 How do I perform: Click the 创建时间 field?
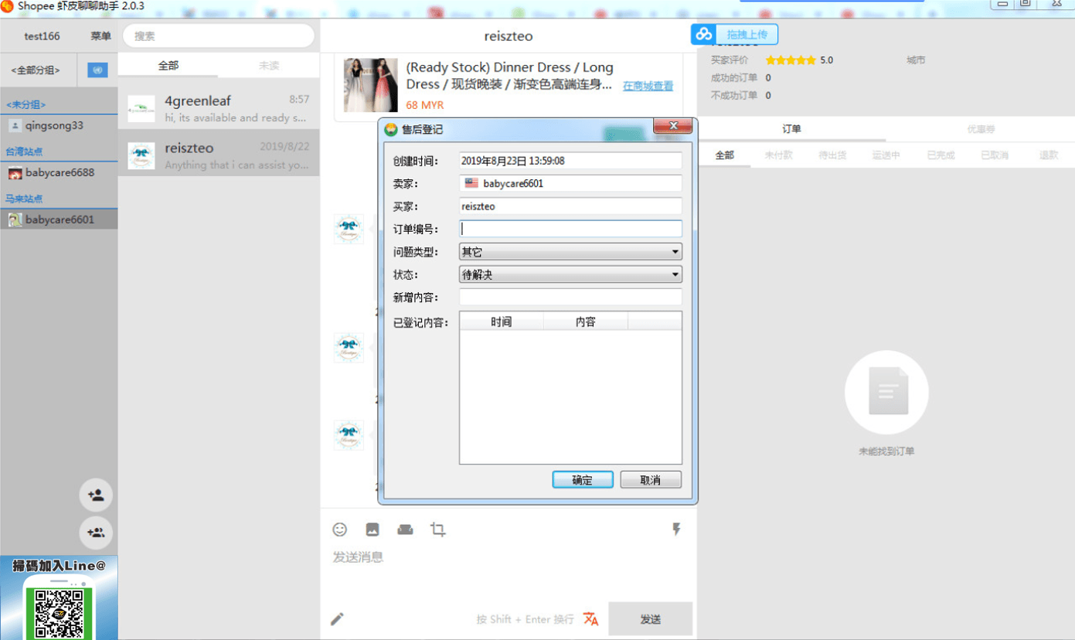570,161
